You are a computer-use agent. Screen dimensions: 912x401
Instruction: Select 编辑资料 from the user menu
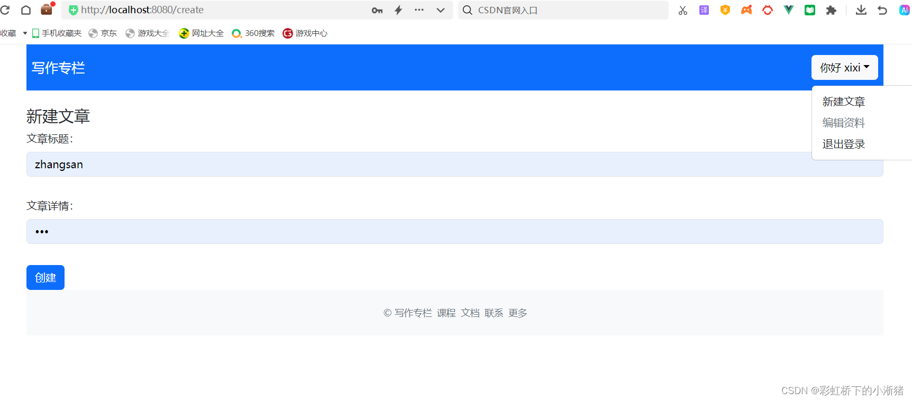coord(843,123)
